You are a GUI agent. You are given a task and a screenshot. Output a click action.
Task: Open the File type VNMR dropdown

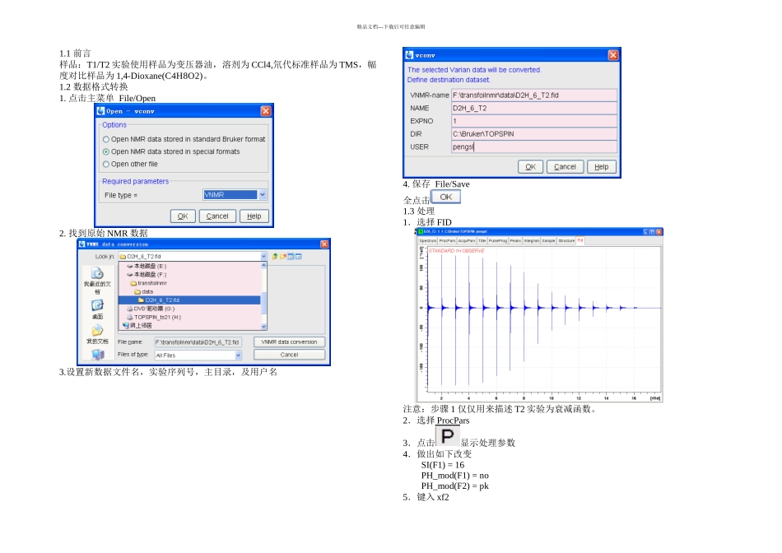coord(263,194)
